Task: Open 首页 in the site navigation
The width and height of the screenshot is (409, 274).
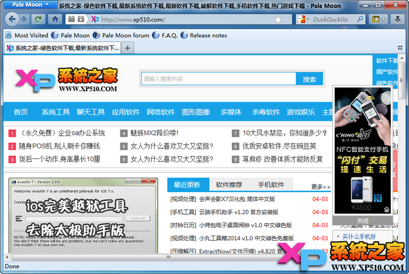Action: 20,112
